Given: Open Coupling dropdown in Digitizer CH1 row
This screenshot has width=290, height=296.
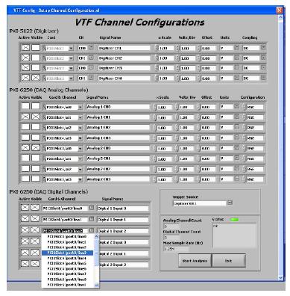Looking at the screenshot, I should 263,47.
